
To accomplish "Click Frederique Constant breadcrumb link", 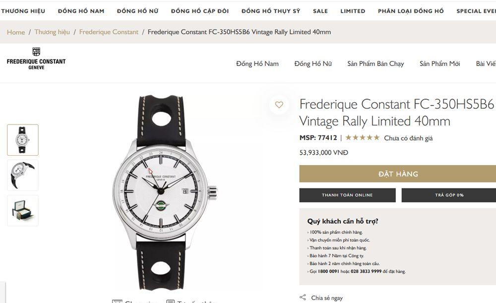I will click(x=109, y=32).
